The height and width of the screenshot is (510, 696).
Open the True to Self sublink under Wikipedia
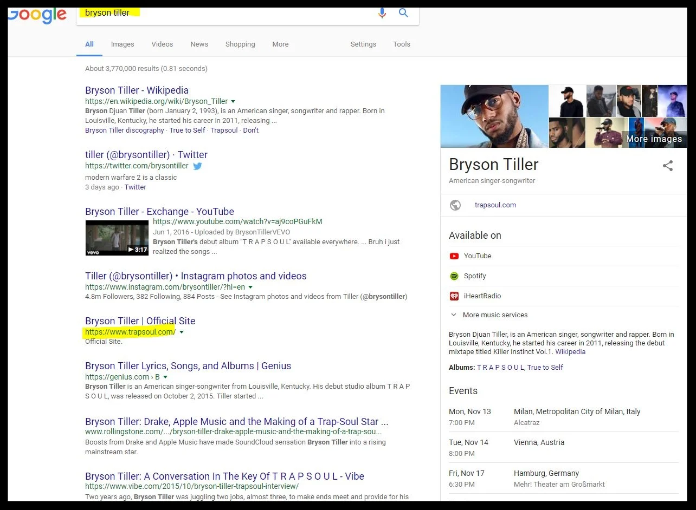[x=187, y=130]
